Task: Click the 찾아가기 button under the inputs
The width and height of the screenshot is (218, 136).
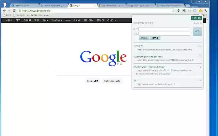Action: click(144, 38)
